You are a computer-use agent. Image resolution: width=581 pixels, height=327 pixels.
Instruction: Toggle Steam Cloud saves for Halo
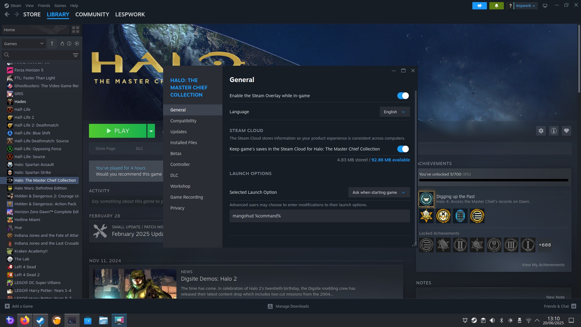coord(403,149)
